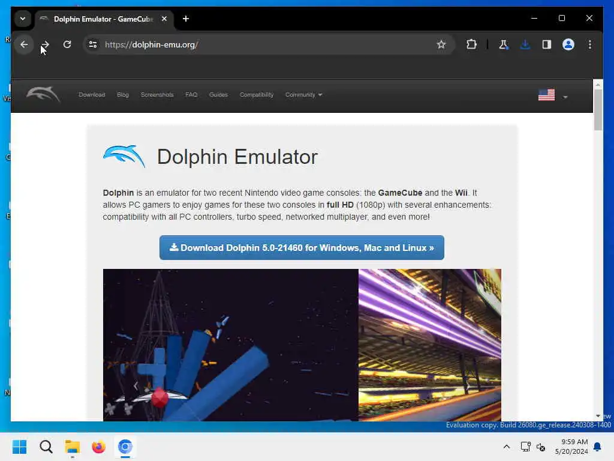Open the Extensions puzzle icon
This screenshot has width=614, height=461.
click(471, 44)
